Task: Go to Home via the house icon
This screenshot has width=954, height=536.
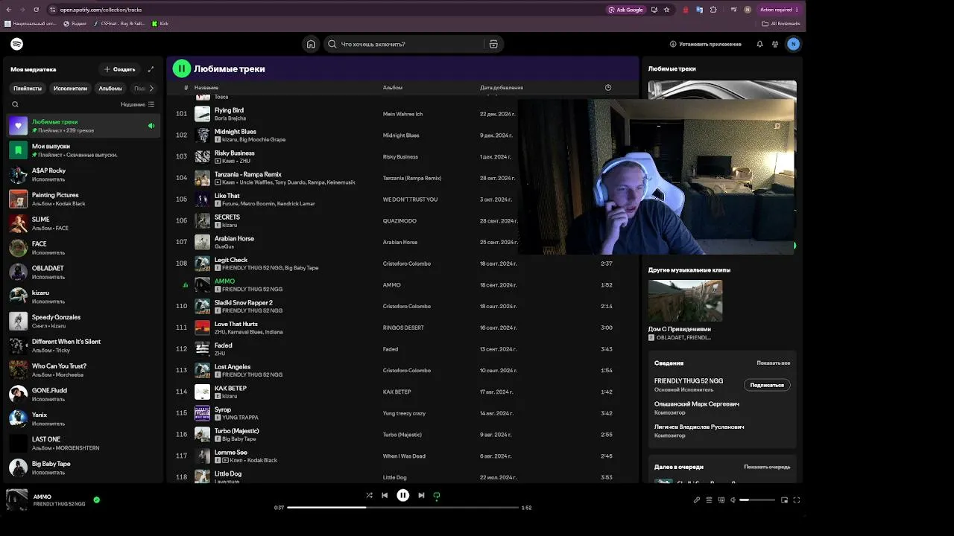Action: click(311, 44)
